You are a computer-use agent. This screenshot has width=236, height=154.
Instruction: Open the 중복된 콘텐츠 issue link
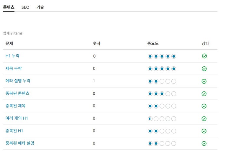pyautogui.click(x=17, y=93)
